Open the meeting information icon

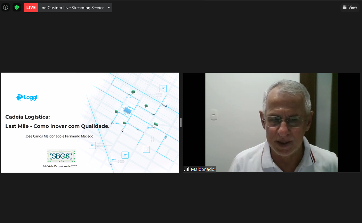(x=6, y=7)
